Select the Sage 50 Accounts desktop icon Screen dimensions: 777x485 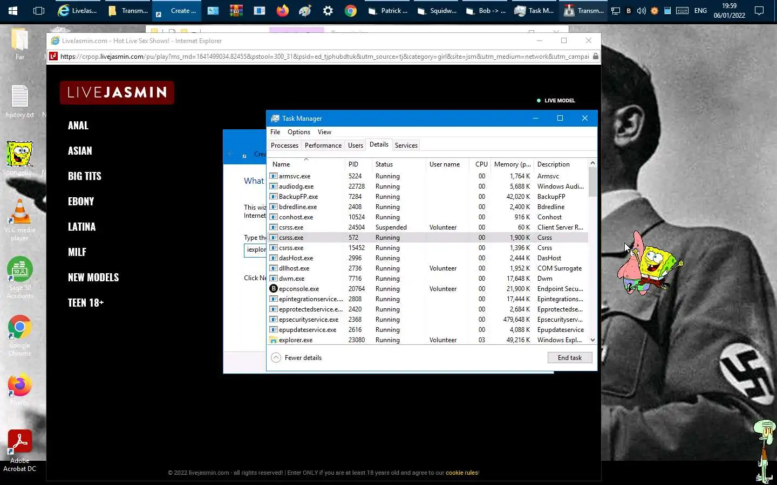click(20, 278)
